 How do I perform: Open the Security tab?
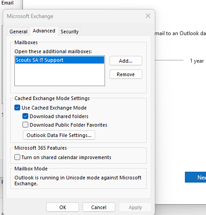point(70,32)
